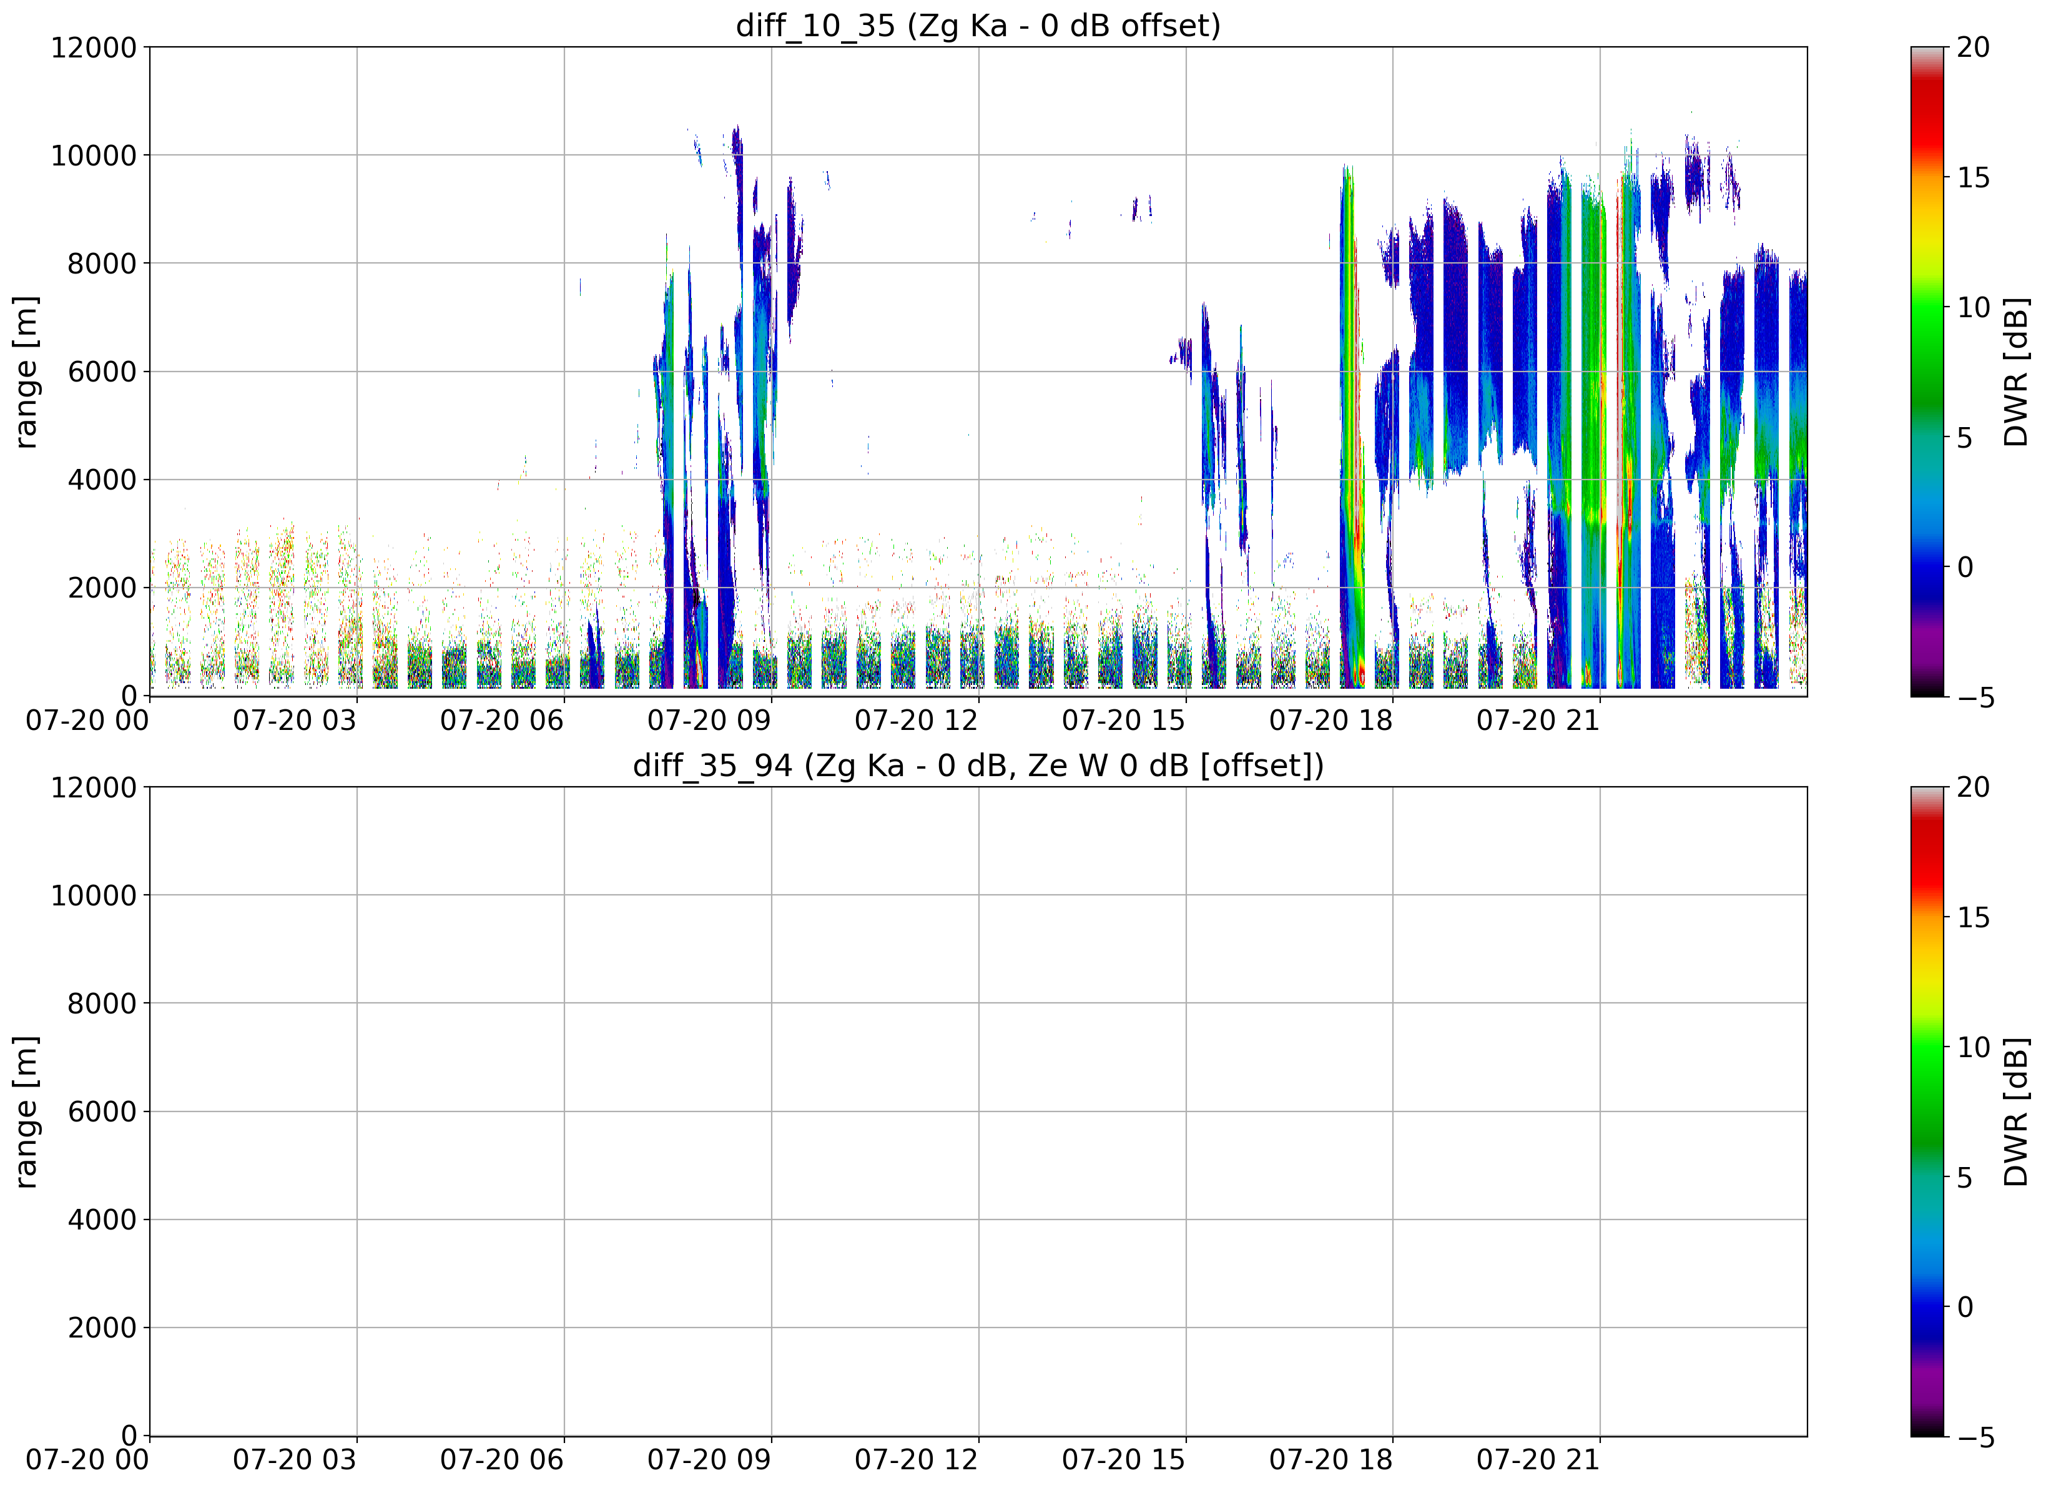Image resolution: width=2046 pixels, height=1488 pixels.
Task: Select 07-20 18 x-tick under diff_35_94 plot
Action: [1330, 1460]
